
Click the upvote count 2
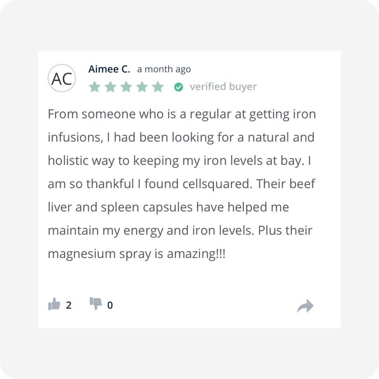[x=69, y=305]
